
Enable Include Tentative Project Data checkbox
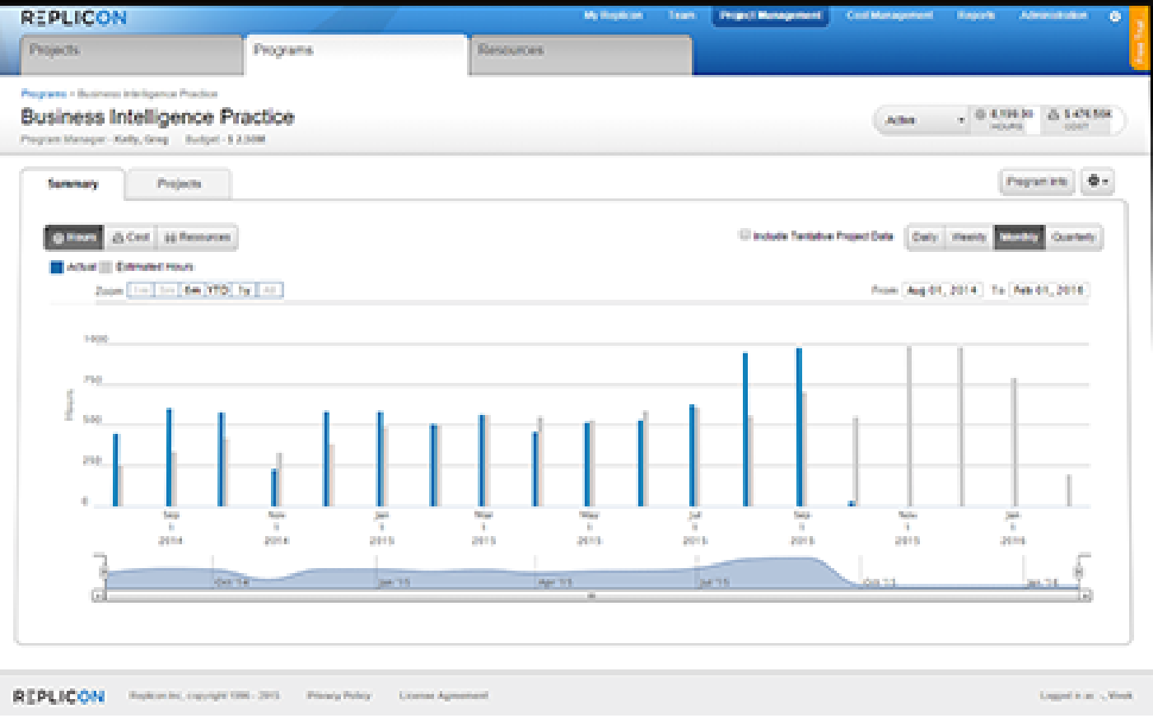click(745, 235)
